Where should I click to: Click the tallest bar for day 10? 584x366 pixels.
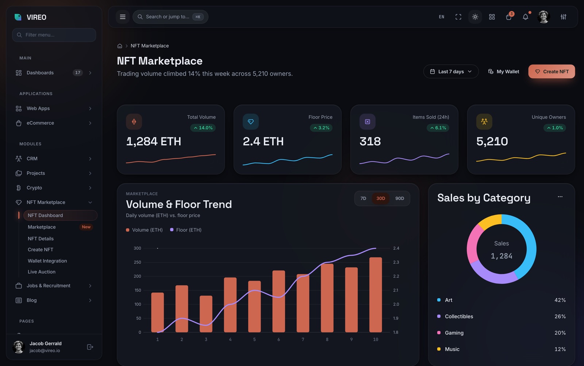tap(376, 295)
